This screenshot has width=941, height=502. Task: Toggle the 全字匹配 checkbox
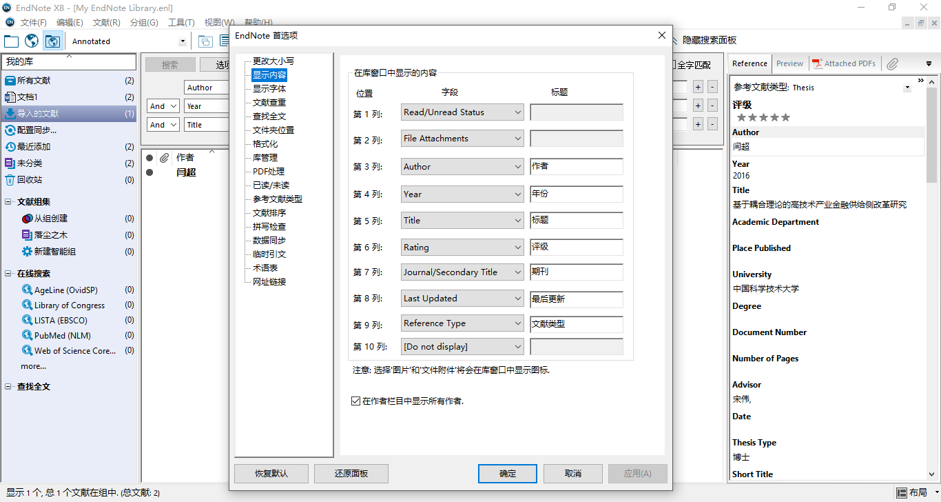[674, 65]
